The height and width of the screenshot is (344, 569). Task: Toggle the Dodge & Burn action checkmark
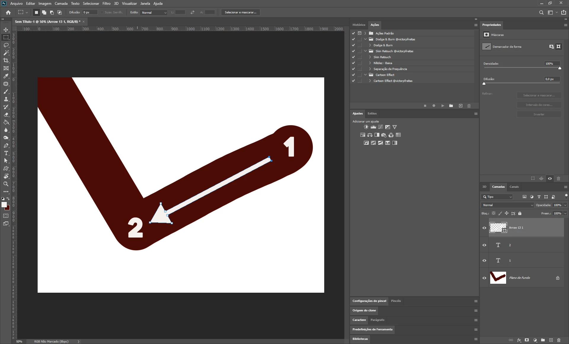click(x=353, y=45)
